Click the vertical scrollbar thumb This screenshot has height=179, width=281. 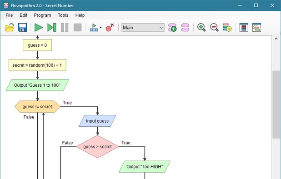pyautogui.click(x=276, y=104)
